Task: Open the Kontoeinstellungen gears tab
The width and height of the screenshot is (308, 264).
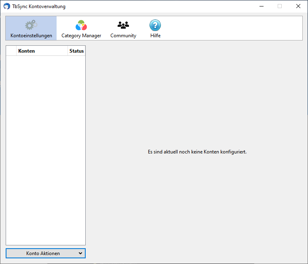Action: 31,28
